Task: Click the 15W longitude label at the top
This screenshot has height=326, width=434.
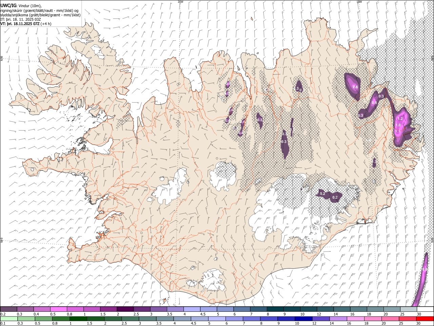Action: [359, 2]
